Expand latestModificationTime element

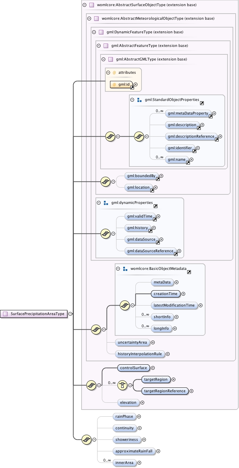201,305
